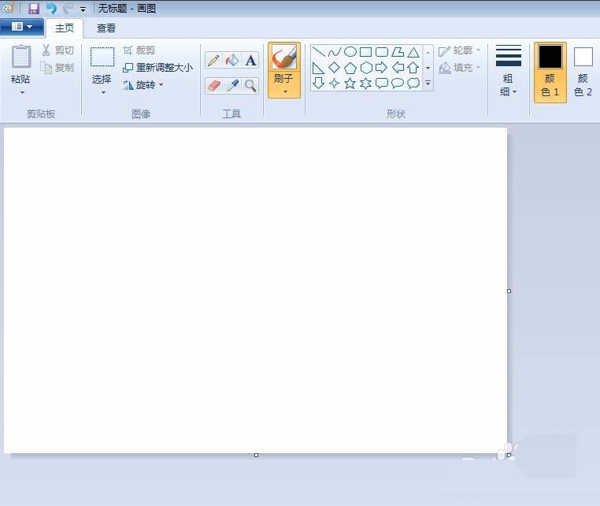
Task: Select the Text tool
Action: 250,60
